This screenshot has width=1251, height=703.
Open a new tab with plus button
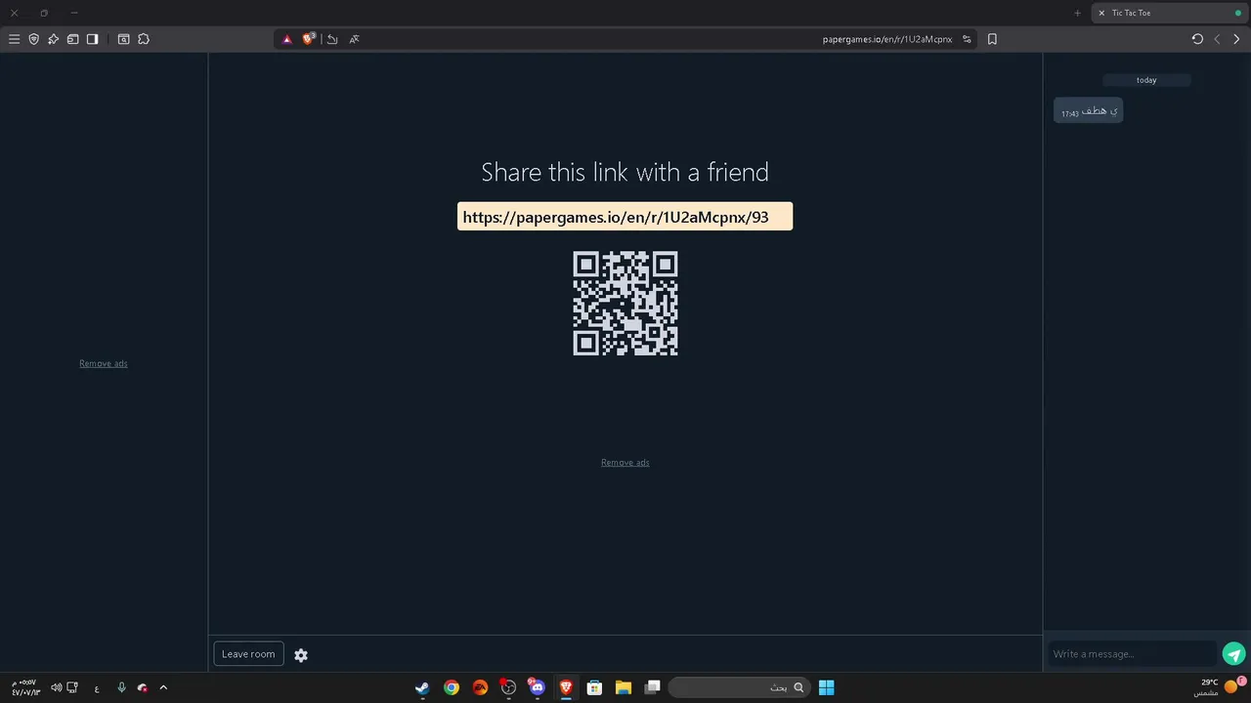(x=1078, y=13)
